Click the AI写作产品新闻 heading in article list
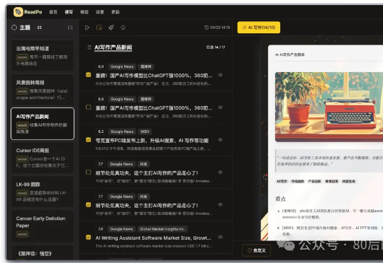 pos(113,47)
